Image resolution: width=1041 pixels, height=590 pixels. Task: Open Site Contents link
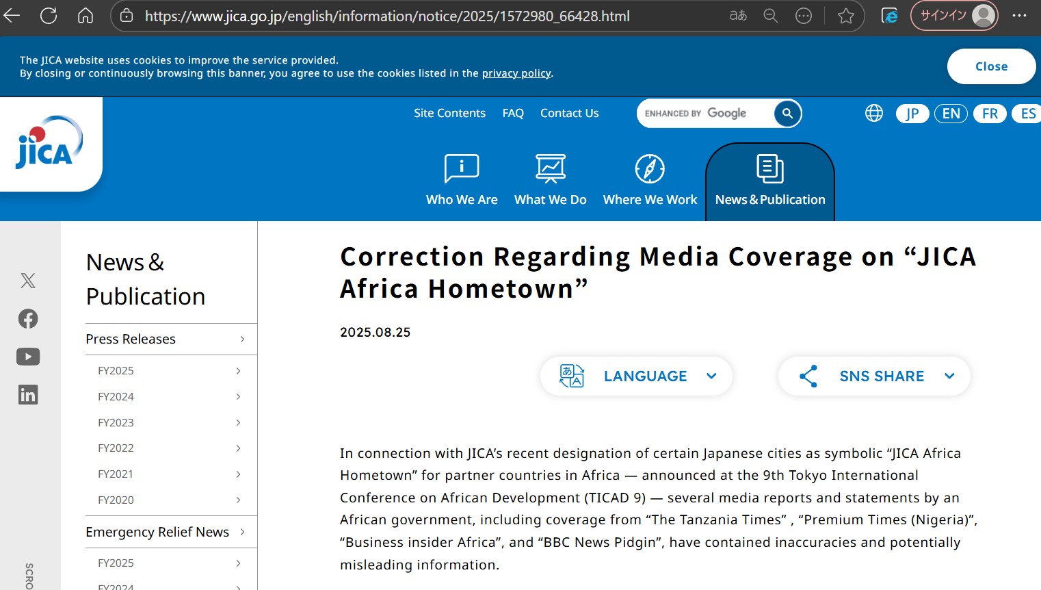(449, 114)
